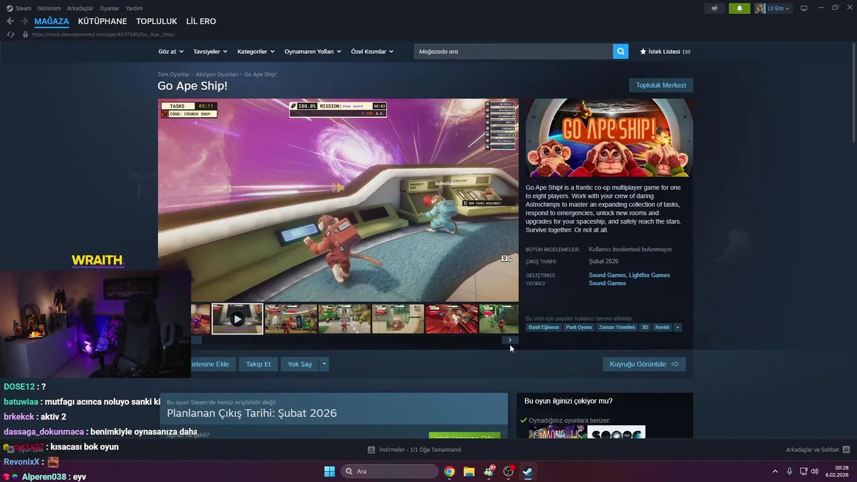Viewport: 857px width, 482px height.
Task: Open the Tüm Oyunlar breadcrumb link
Action: point(173,74)
